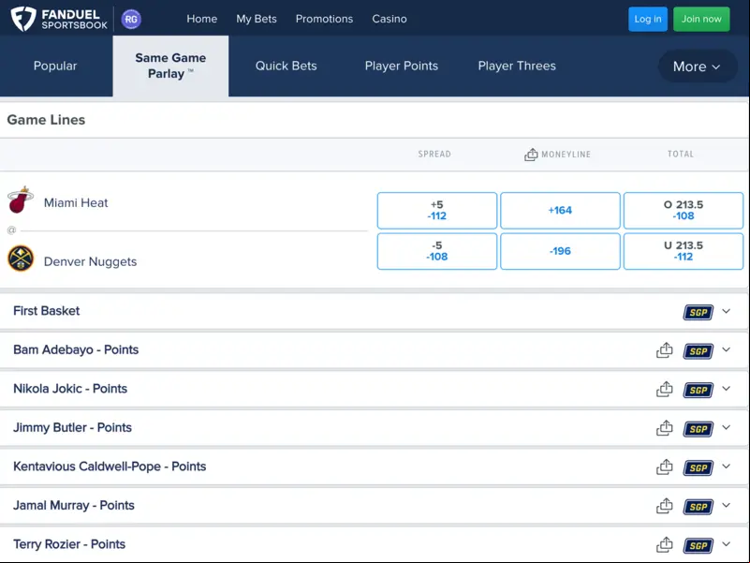Click the MONEYLINE column header text
This screenshot has width=750, height=563.
[566, 155]
